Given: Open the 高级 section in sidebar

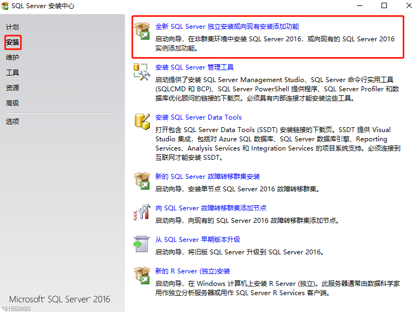Looking at the screenshot, I should (x=12, y=103).
